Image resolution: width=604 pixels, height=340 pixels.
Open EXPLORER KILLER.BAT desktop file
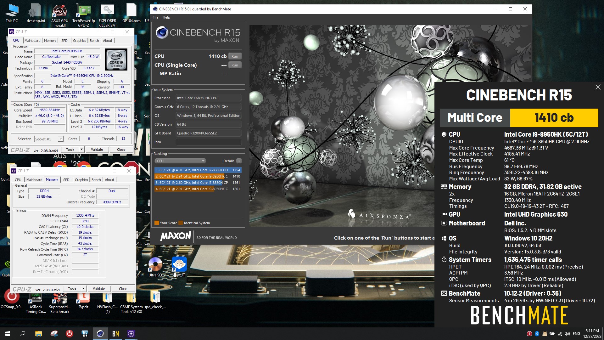107,15
